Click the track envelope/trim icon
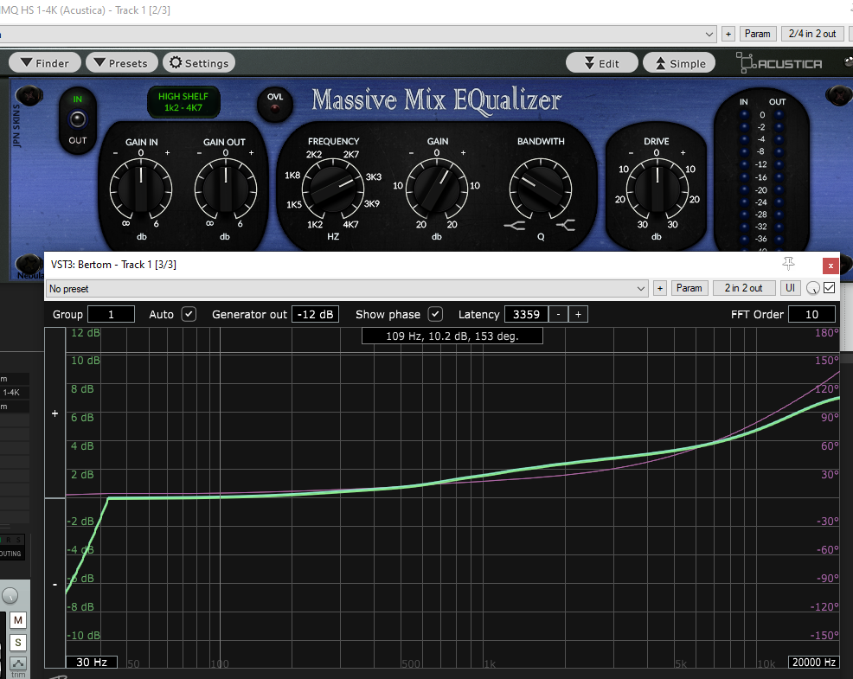This screenshot has height=679, width=853. (x=18, y=663)
